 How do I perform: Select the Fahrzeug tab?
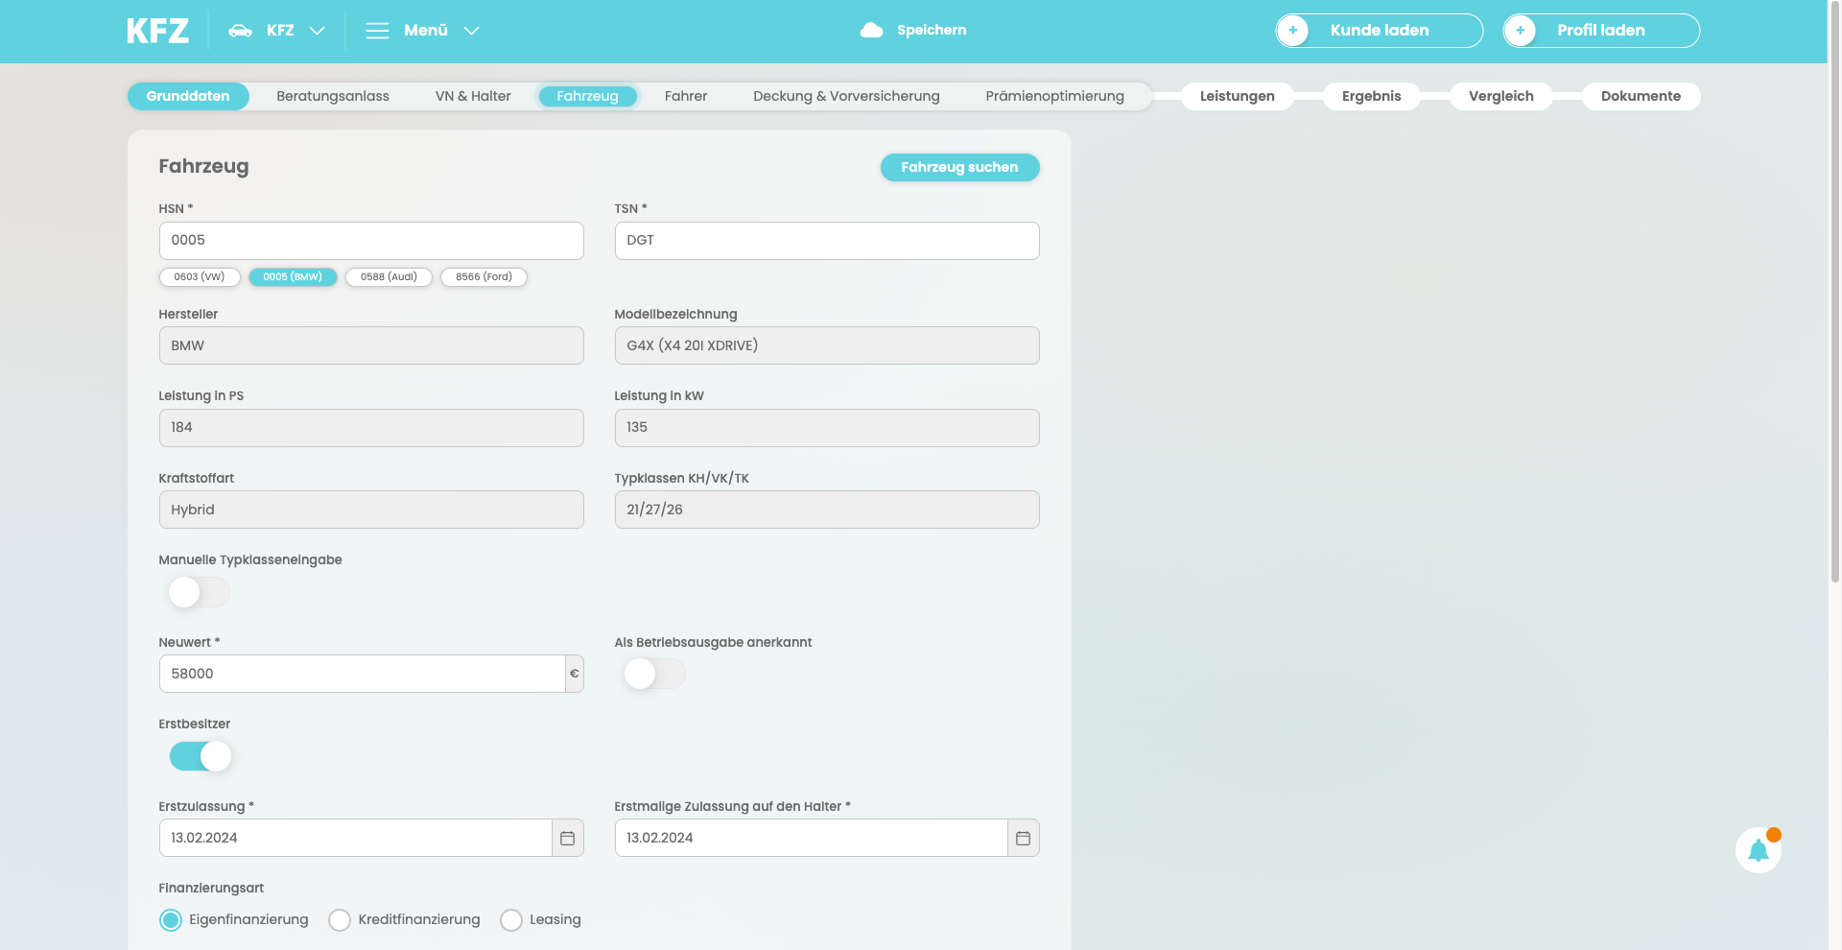pos(587,96)
